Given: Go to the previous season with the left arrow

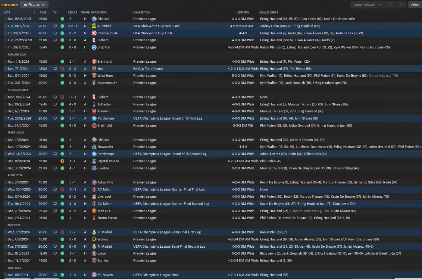Looking at the screenshot, I should [x=390, y=5].
